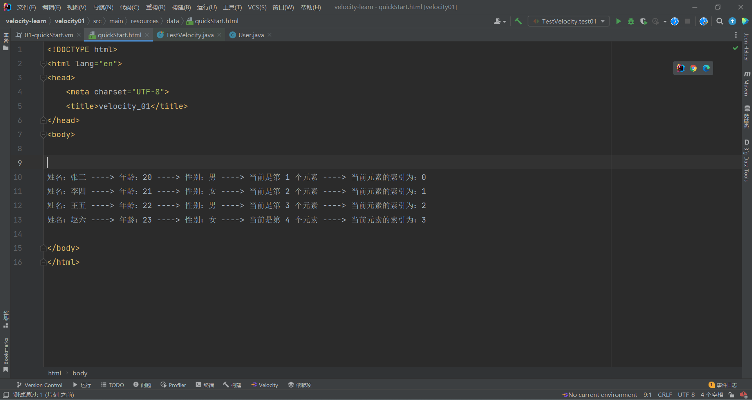Collapse body tag fold marker on line 7
The image size is (752, 400).
43,134
